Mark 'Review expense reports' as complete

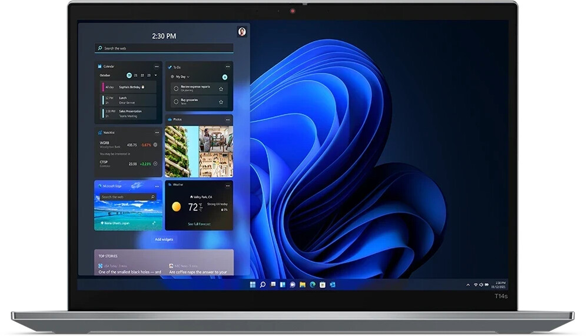(175, 88)
